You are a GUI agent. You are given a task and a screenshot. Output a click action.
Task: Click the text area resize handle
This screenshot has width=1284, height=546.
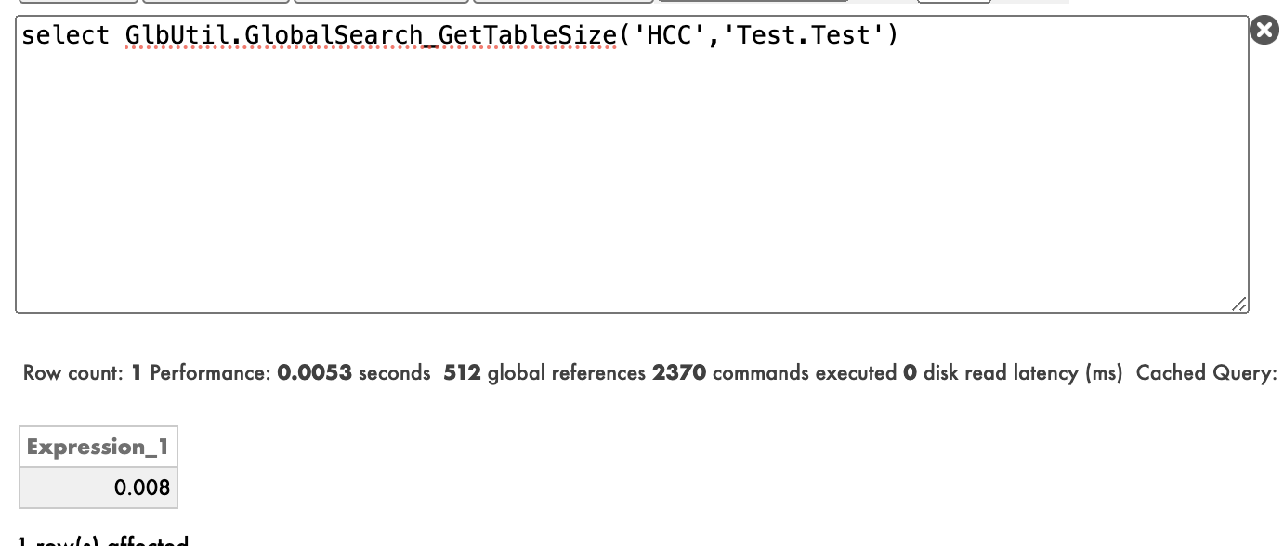1238,304
